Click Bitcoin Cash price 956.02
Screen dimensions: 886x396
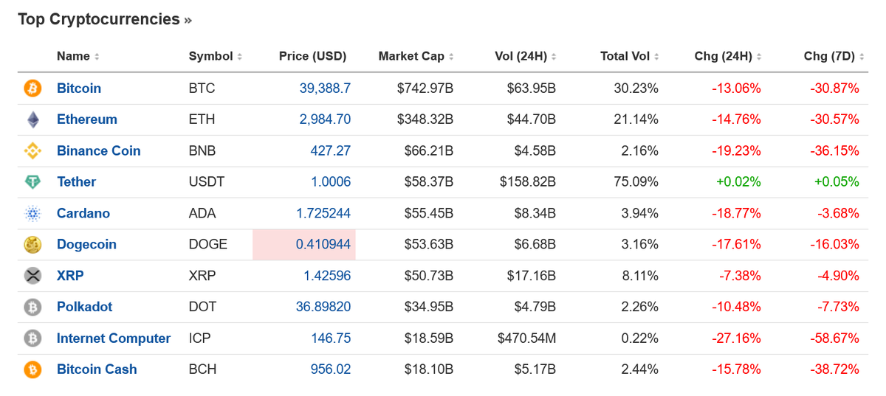[x=331, y=369]
